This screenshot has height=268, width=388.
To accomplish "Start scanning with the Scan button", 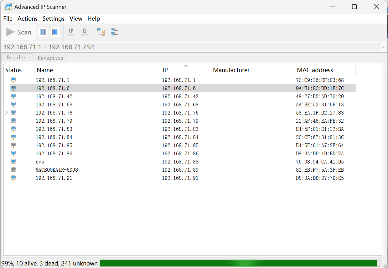I will click(x=19, y=32).
